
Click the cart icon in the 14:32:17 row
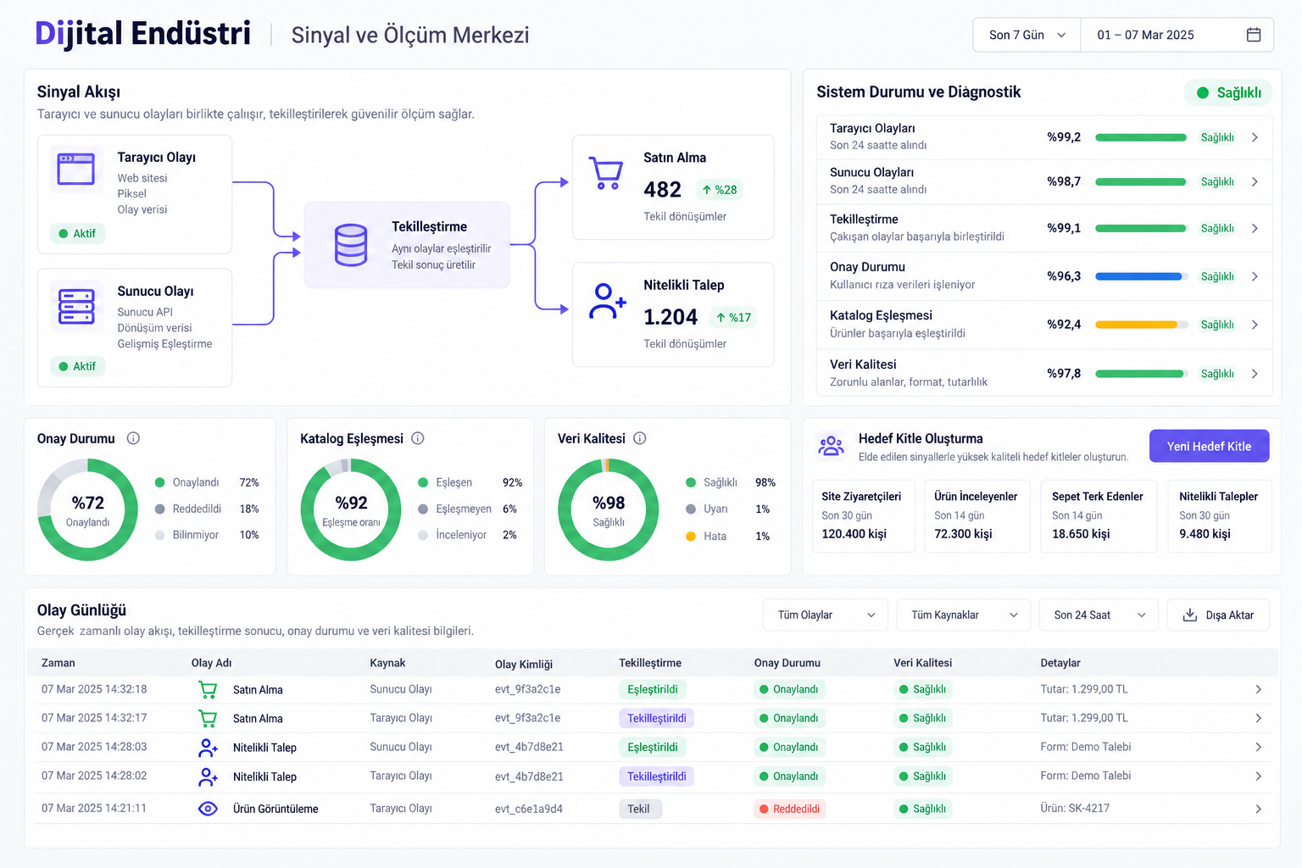pyautogui.click(x=208, y=719)
